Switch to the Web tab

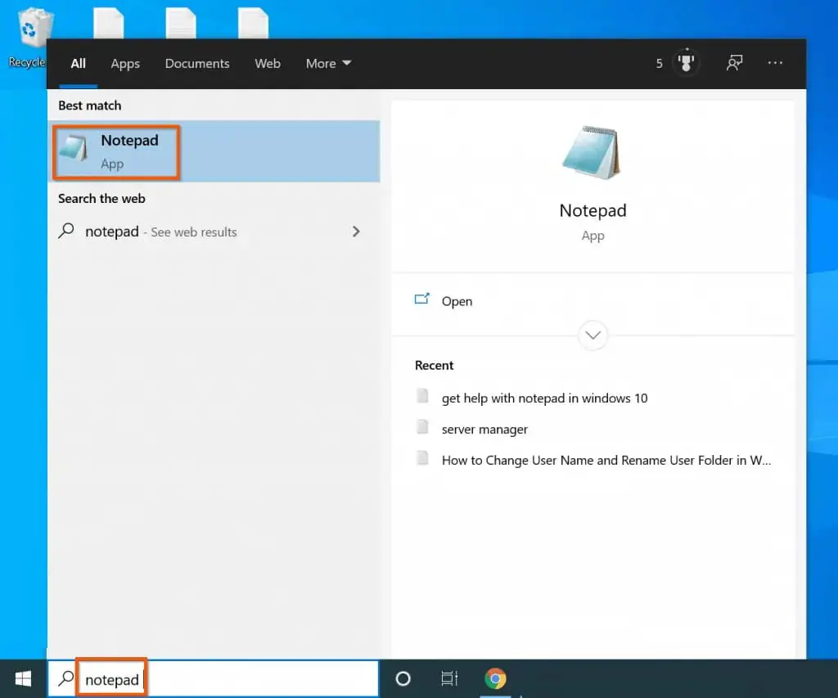click(x=268, y=64)
